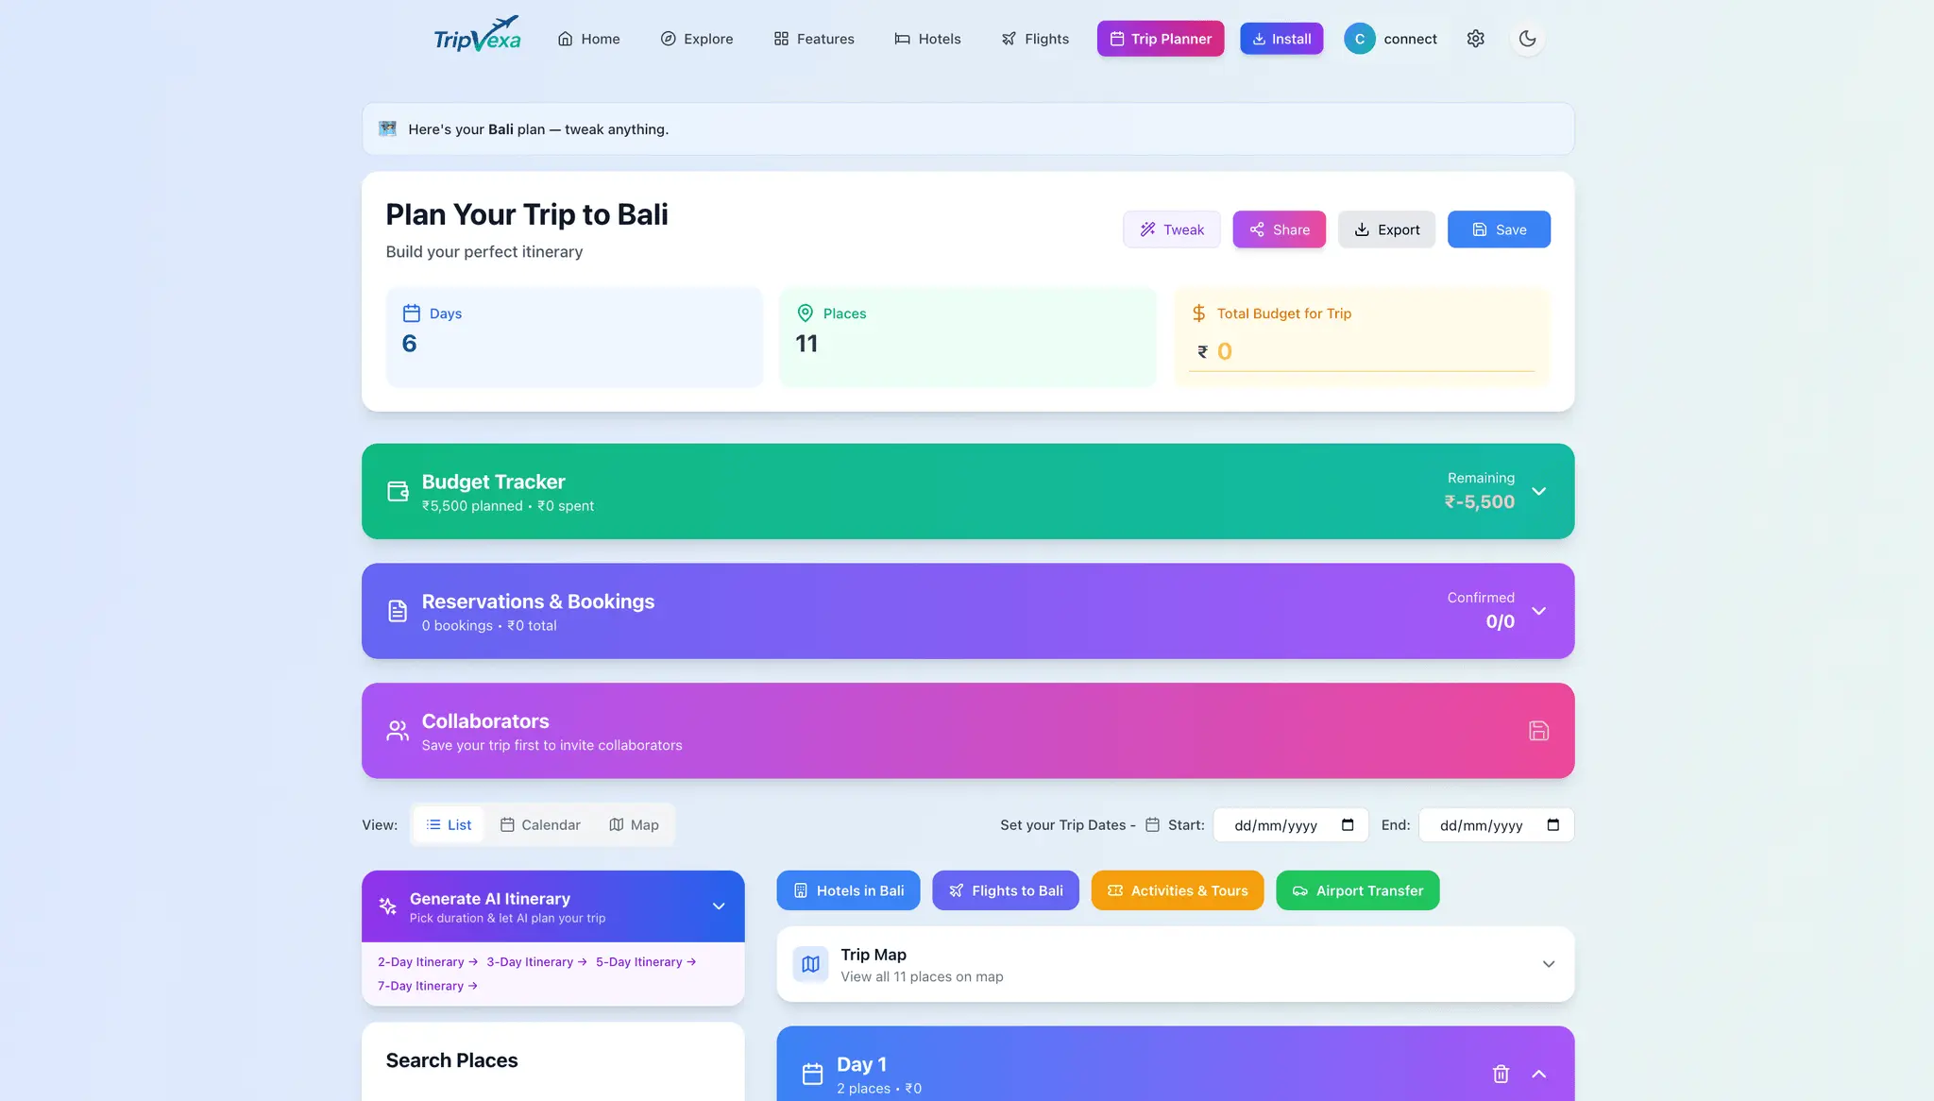Expand the Trip Map chevron
Image resolution: width=1934 pixels, height=1101 pixels.
(x=1549, y=964)
